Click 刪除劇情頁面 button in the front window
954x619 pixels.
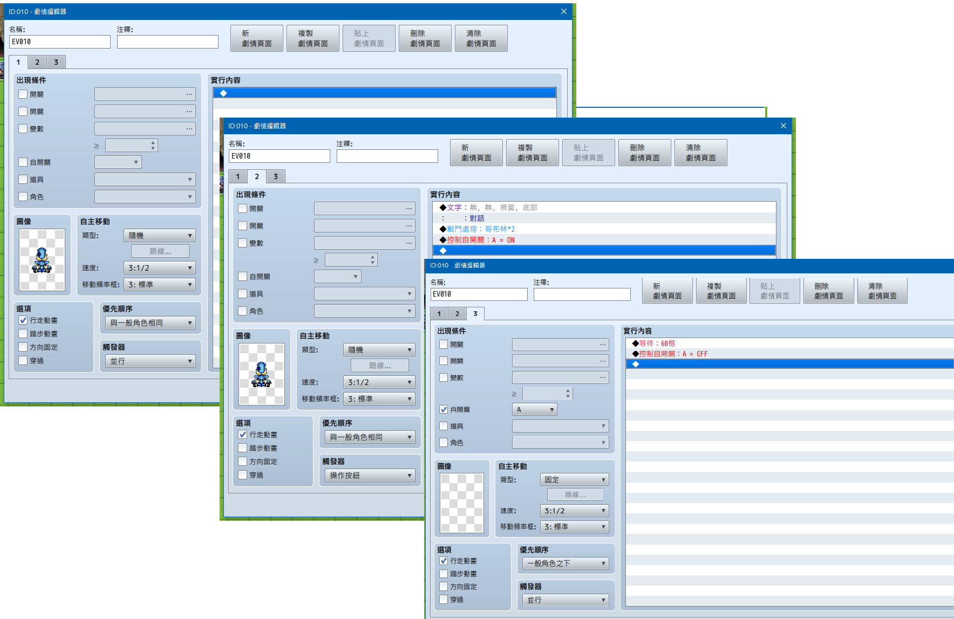[x=829, y=291]
